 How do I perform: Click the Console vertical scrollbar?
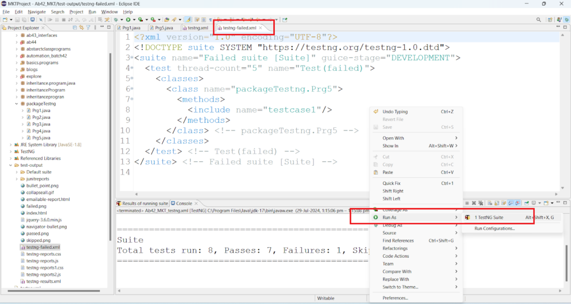[567, 263]
